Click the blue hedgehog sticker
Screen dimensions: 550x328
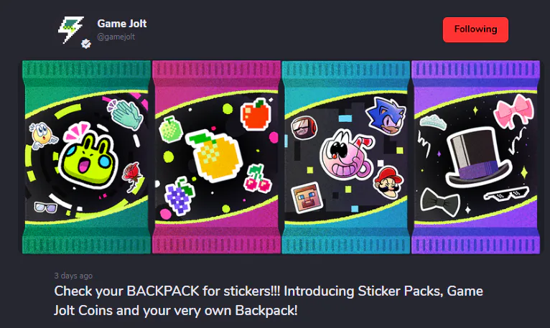[386, 116]
